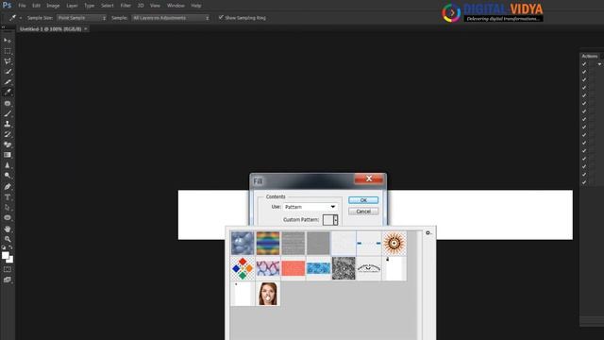This screenshot has height=340, width=604.
Task: Open the 3D menu
Action: tap(141, 6)
